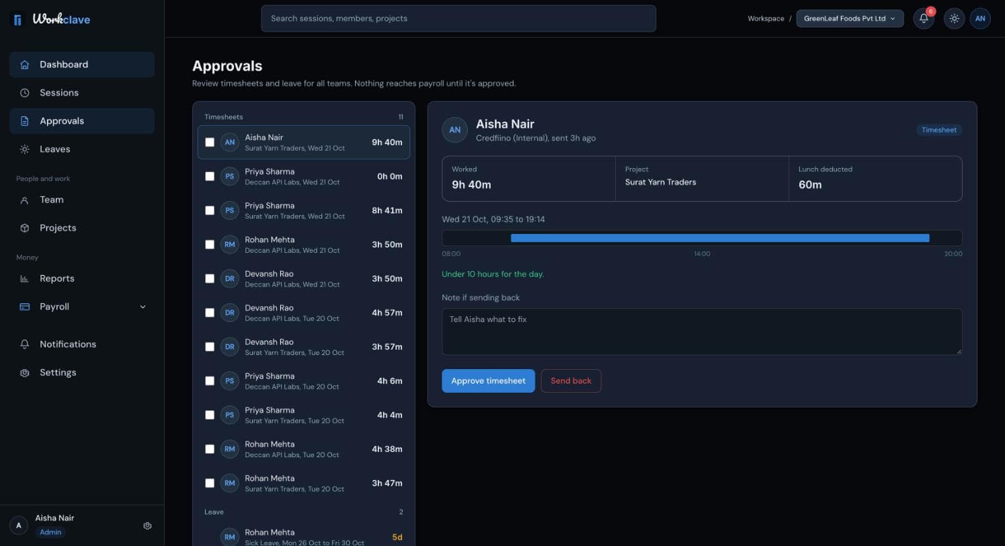Click the AN avatar in detail panel header
Image resolution: width=1005 pixels, height=546 pixels.
pyautogui.click(x=455, y=130)
